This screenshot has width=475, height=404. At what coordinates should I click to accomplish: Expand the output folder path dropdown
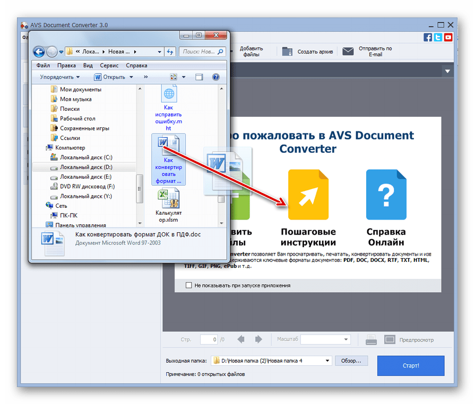coord(327,361)
